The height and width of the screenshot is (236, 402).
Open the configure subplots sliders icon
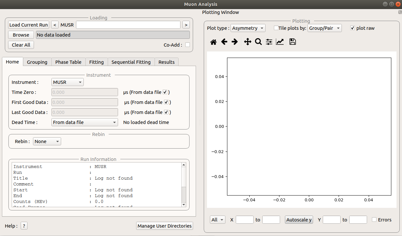(269, 42)
